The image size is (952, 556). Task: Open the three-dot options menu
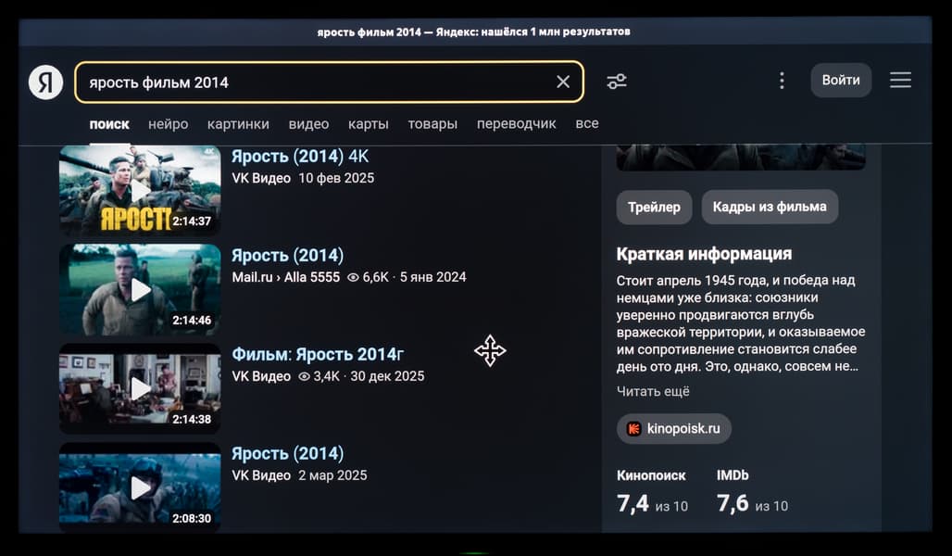(x=782, y=81)
